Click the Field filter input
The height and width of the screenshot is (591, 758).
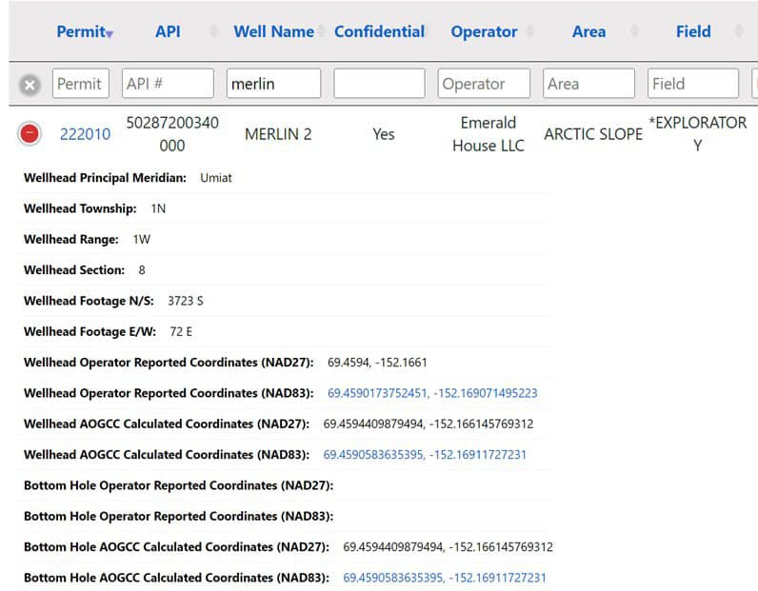692,84
